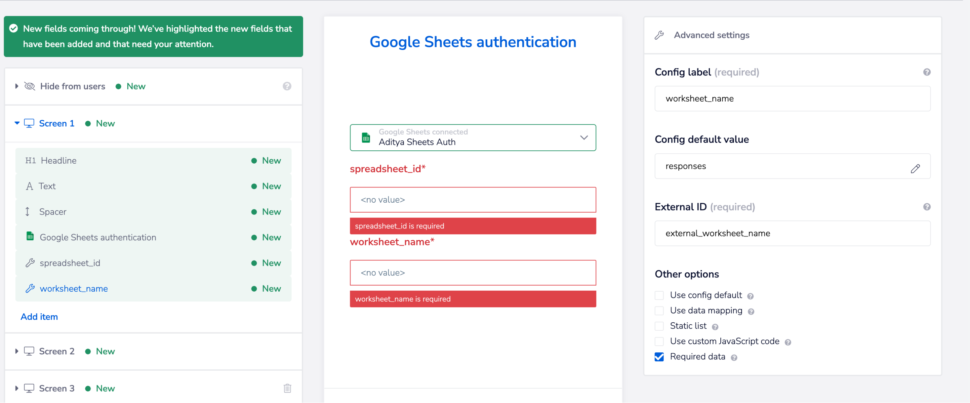
Task: Expand the Hide from users section
Action: [16, 86]
